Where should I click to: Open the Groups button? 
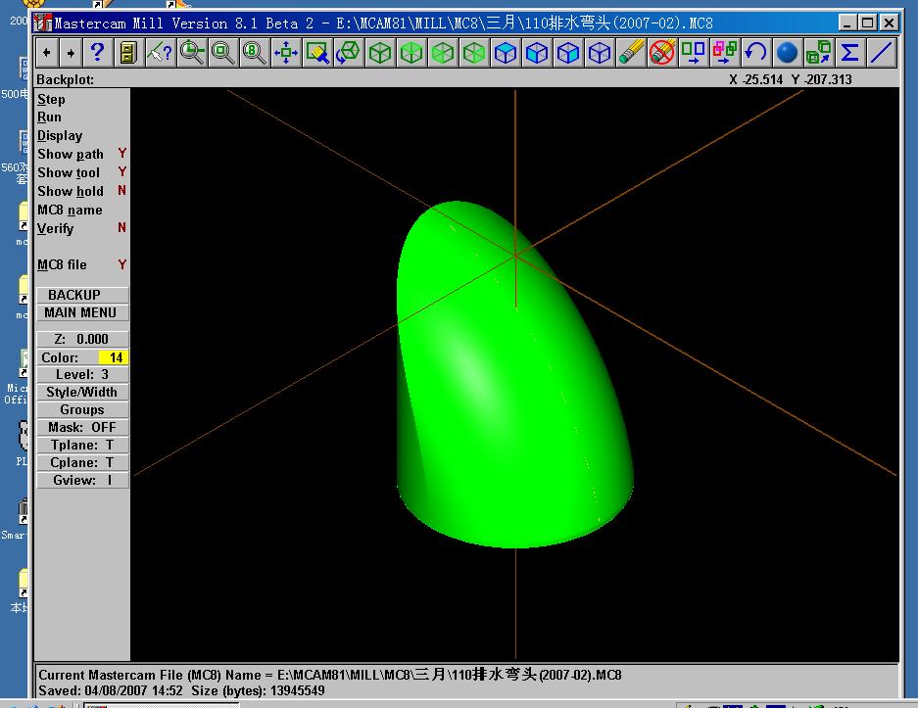coord(82,409)
